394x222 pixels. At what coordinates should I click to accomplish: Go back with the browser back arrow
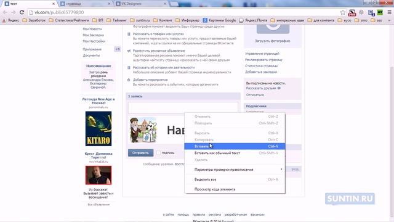(x=5, y=12)
